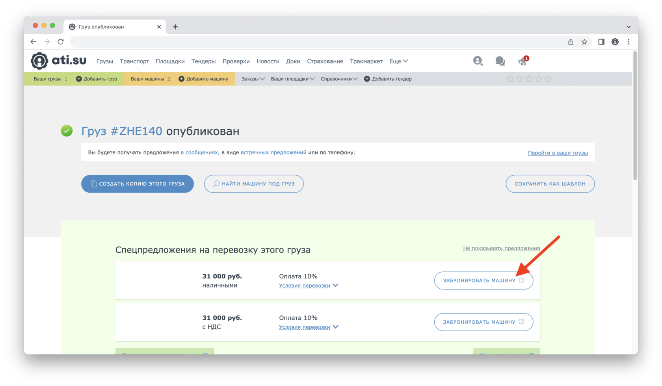
Task: Reload the current page
Action: [x=61, y=42]
